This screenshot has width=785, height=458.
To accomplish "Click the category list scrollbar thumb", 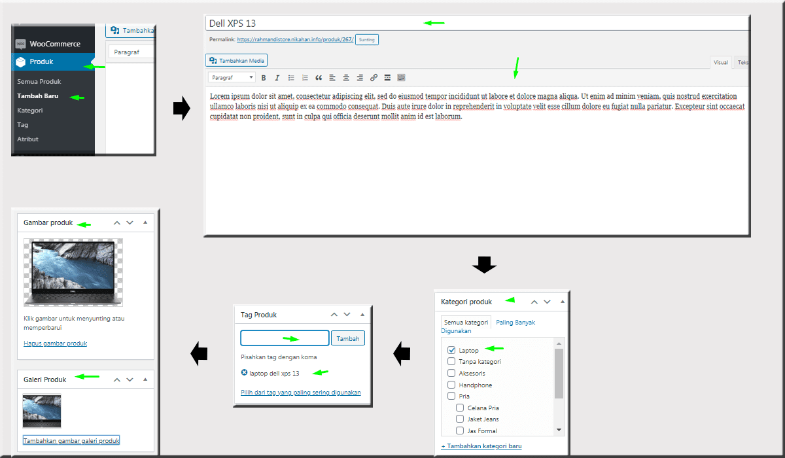I will pos(559,374).
